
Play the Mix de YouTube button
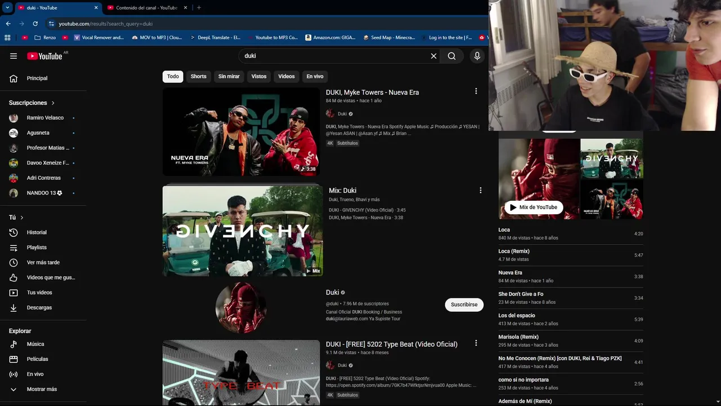click(533, 207)
